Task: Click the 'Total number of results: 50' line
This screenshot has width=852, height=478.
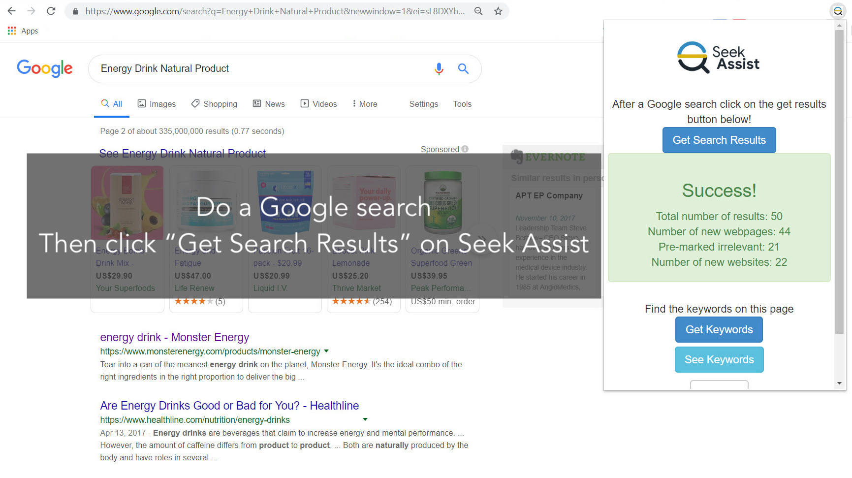Action: pyautogui.click(x=719, y=217)
